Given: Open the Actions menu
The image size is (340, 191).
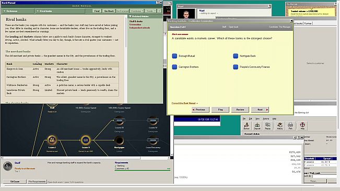Looking at the screenshot, I should [x=266, y=118].
